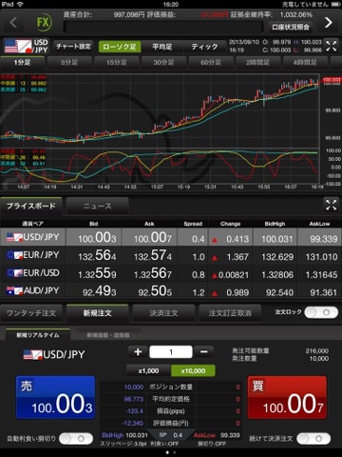
Task: Switch to the 15分足 timeframe tab
Action: pos(116,63)
